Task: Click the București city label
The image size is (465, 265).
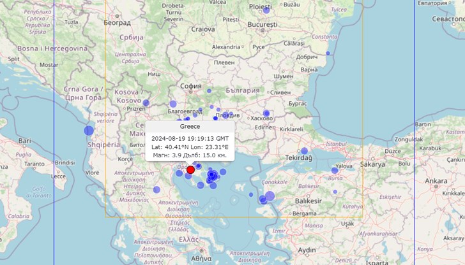Action: [x=263, y=24]
